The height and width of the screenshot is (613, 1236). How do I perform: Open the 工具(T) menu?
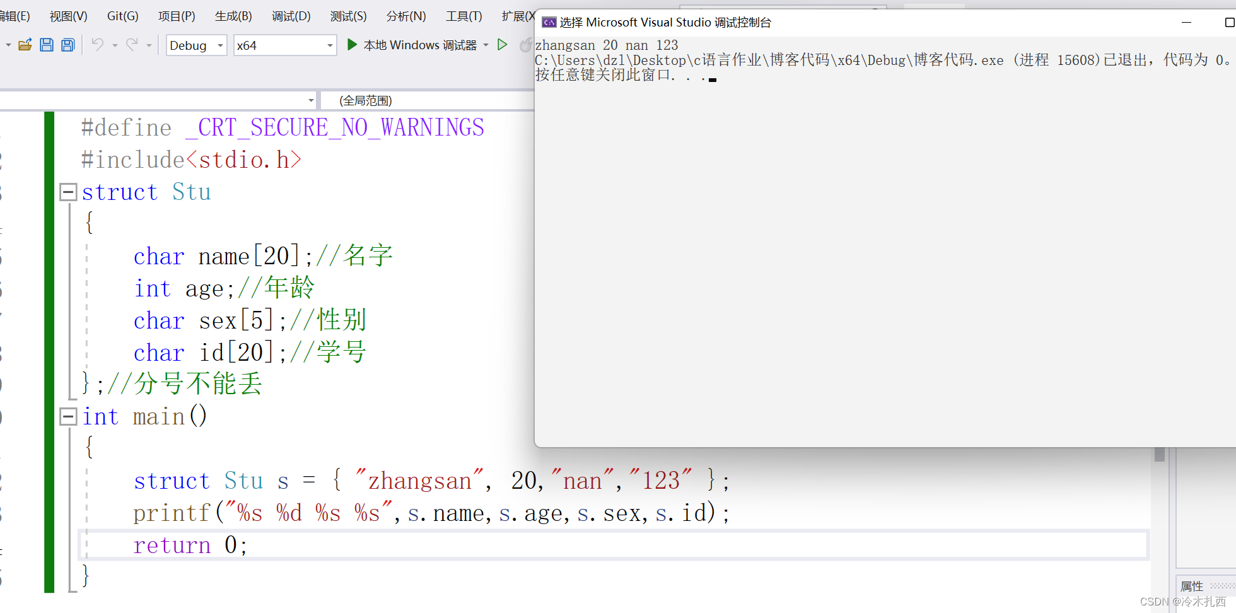(x=463, y=16)
